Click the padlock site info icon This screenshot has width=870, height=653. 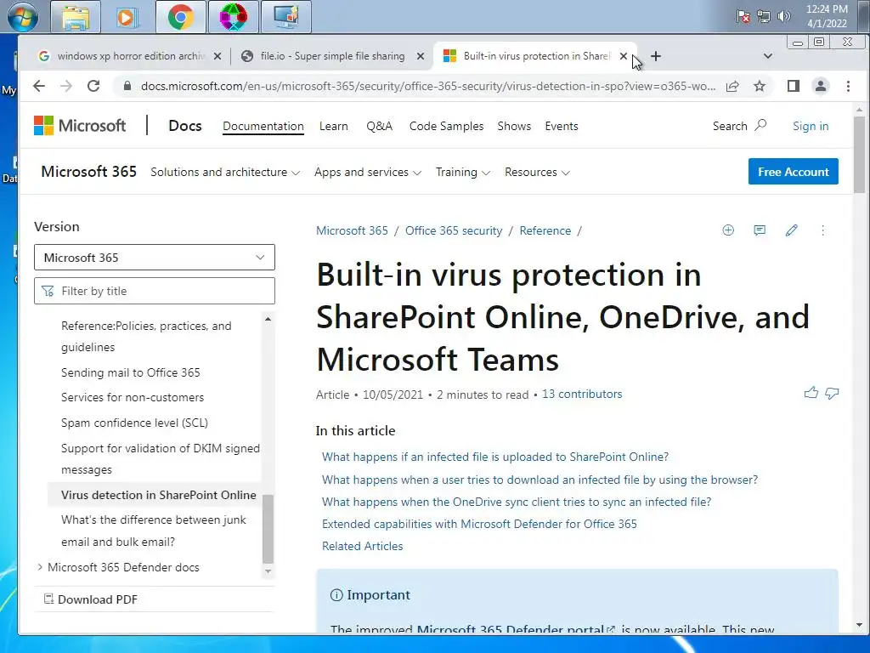127,86
